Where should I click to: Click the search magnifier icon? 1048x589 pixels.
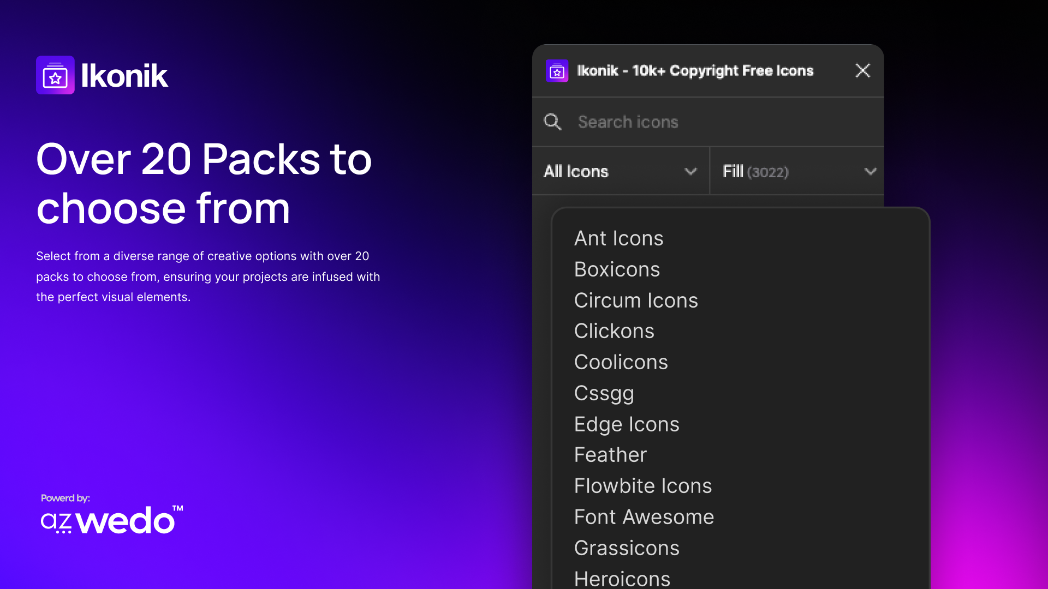pos(552,122)
